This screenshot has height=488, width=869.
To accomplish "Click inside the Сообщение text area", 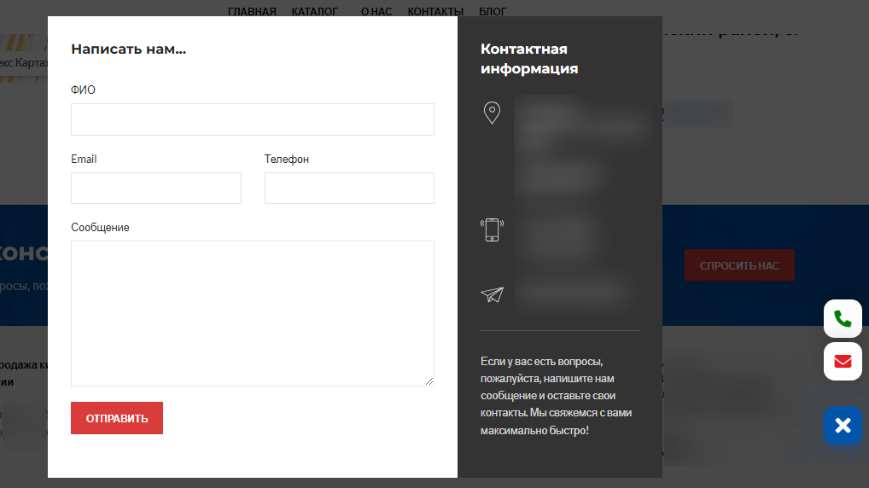I will [x=252, y=313].
